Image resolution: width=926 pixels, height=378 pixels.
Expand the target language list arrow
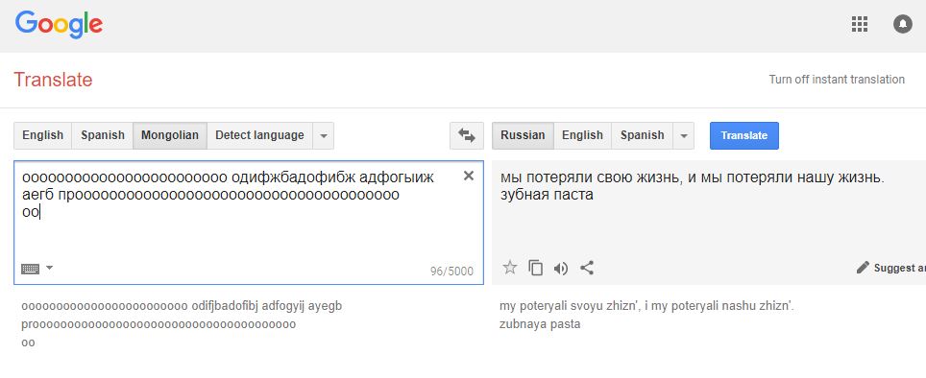point(684,135)
